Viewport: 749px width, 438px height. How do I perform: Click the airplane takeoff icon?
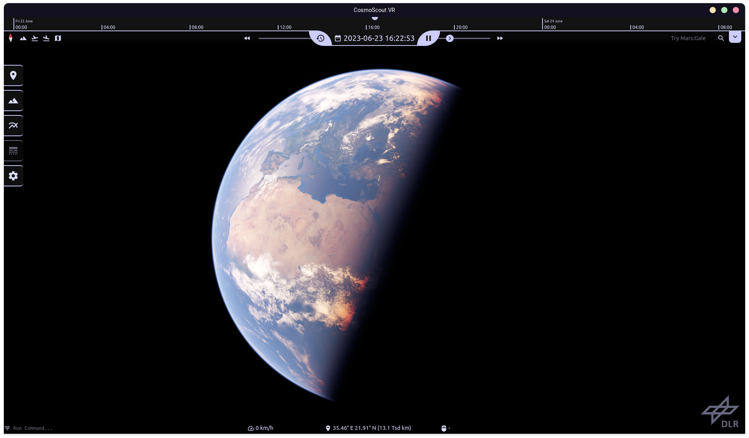[35, 38]
